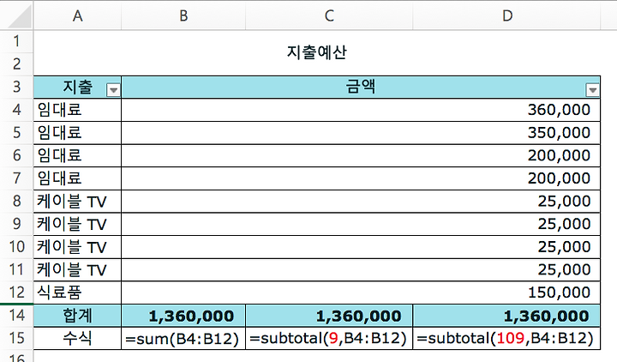The height and width of the screenshot is (362, 617).
Task: Select 케이블 TV cell in row 10
Action: click(77, 246)
